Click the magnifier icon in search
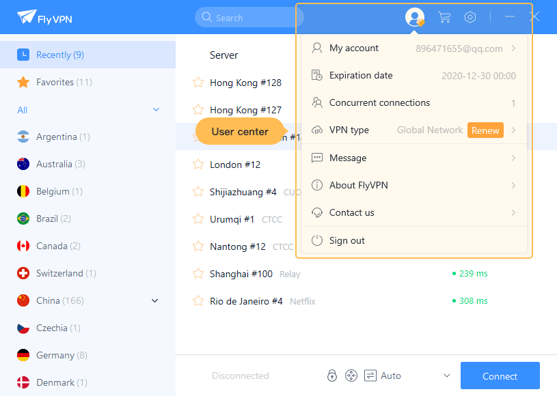Image resolution: width=557 pixels, height=396 pixels. [x=206, y=17]
